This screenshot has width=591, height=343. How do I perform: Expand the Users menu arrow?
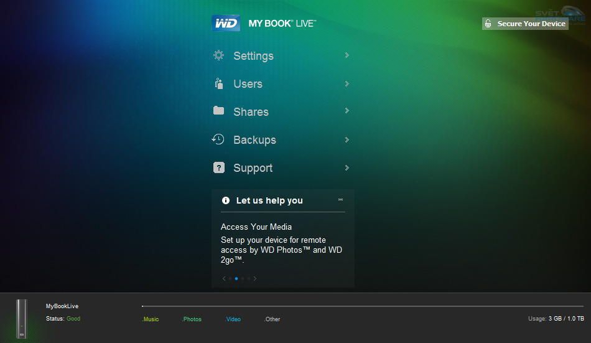pyautogui.click(x=347, y=83)
